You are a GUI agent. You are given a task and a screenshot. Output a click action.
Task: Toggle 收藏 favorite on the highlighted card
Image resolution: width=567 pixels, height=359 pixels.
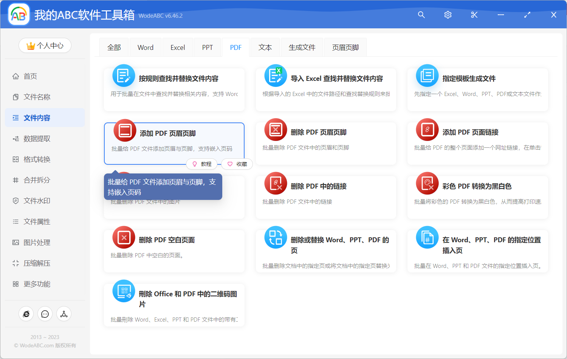(237, 164)
